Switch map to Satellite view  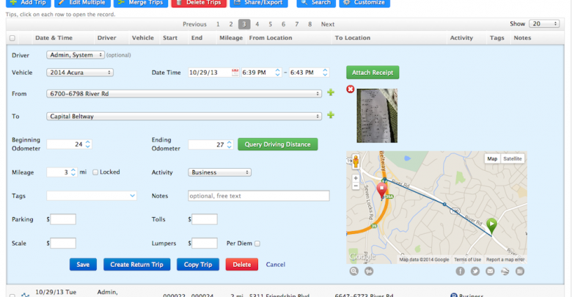tap(513, 158)
